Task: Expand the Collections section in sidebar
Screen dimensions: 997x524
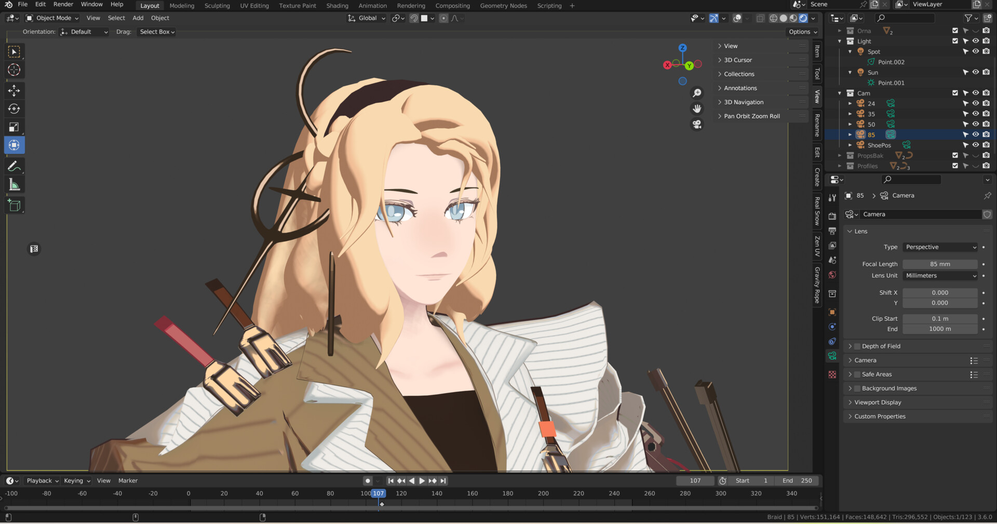Action: pyautogui.click(x=738, y=74)
